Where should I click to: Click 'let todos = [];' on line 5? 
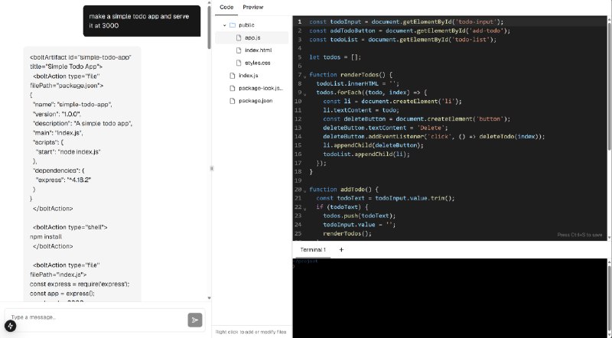click(335, 57)
